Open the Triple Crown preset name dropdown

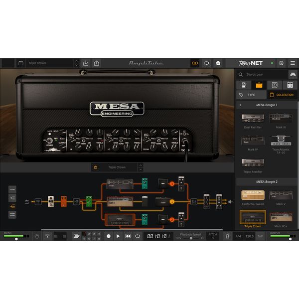click(49, 63)
